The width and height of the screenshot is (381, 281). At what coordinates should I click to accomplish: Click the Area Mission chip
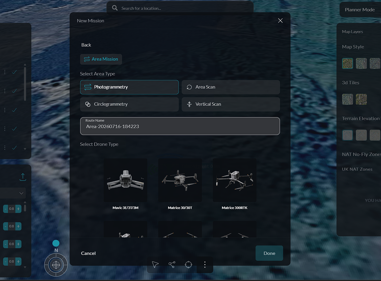(x=101, y=59)
